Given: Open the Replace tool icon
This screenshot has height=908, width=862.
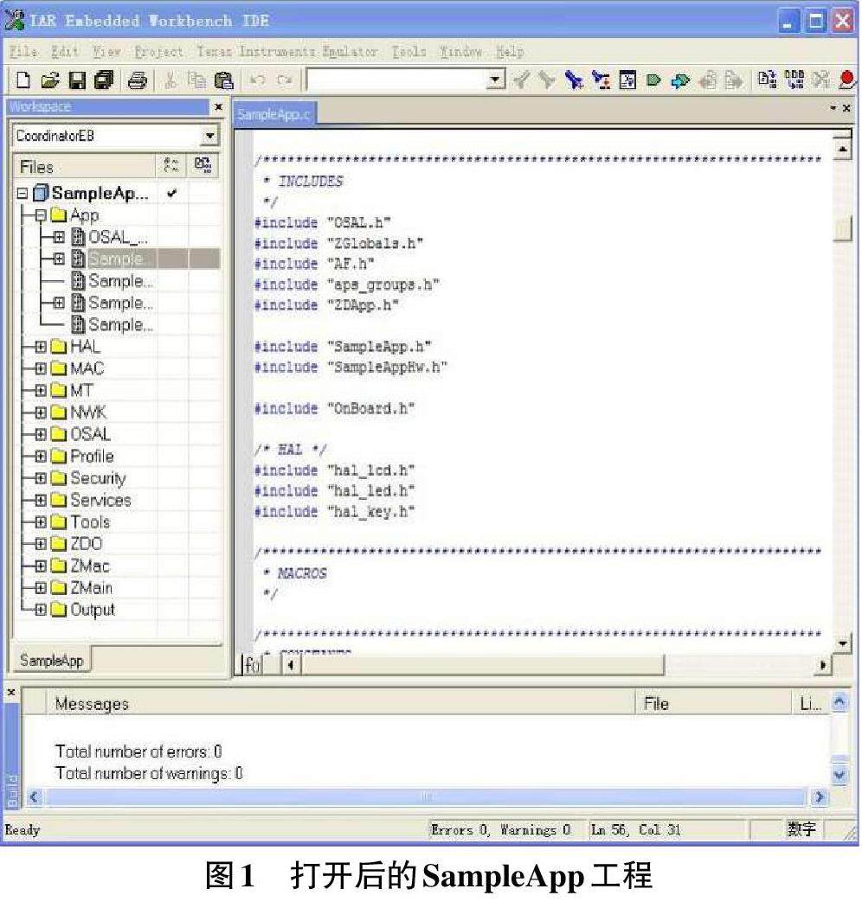Looking at the screenshot, I should tap(601, 80).
